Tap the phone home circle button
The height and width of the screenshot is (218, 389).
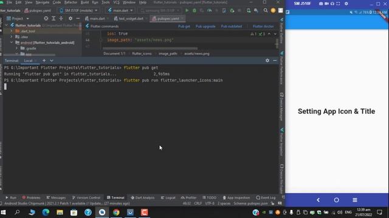(336, 200)
